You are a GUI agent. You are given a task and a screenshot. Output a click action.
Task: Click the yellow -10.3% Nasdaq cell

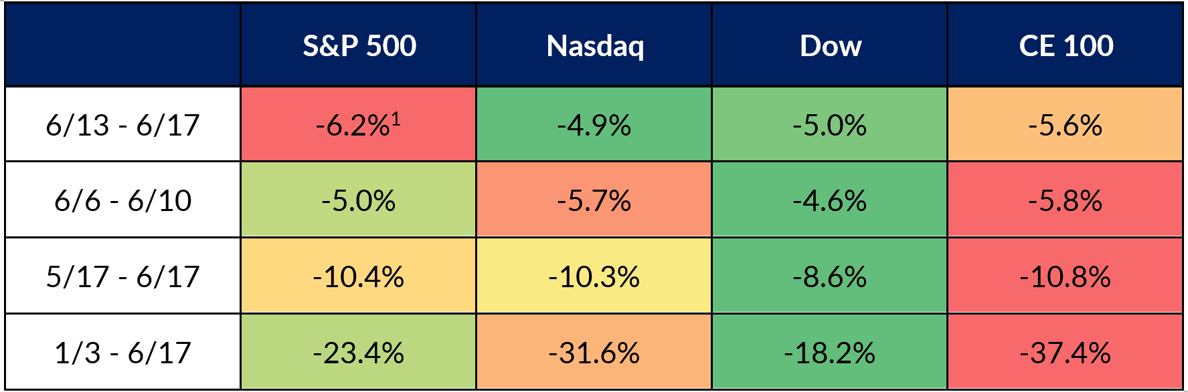594,276
